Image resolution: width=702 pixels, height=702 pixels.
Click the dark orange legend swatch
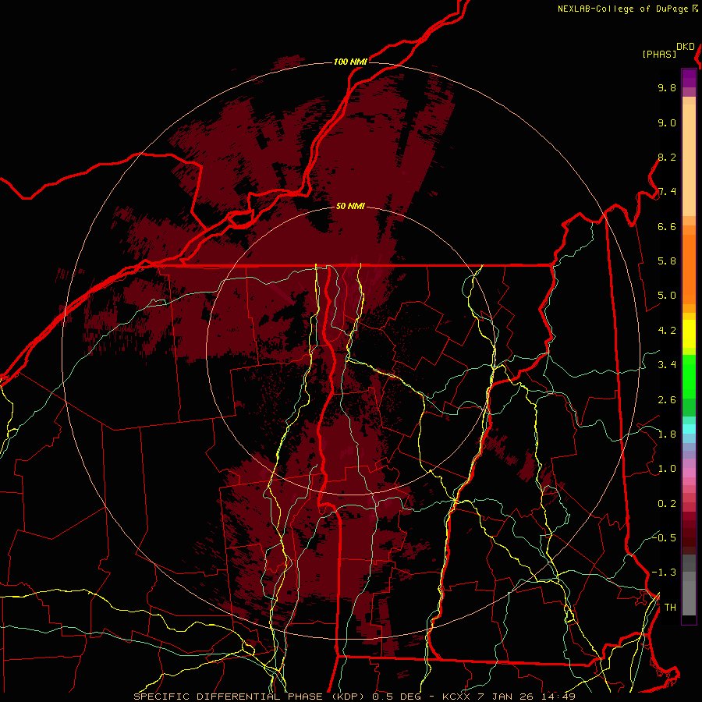pos(689,268)
